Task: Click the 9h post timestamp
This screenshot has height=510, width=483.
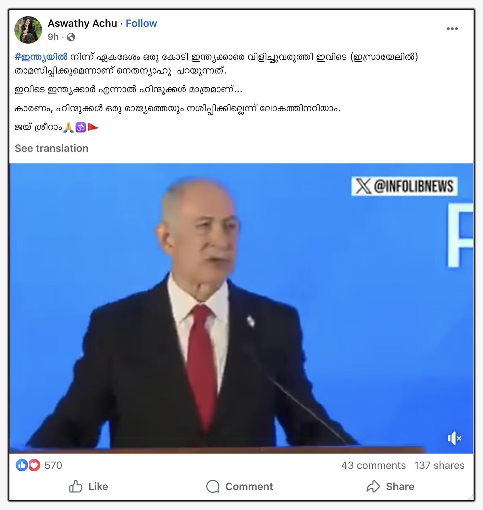Action: point(53,37)
